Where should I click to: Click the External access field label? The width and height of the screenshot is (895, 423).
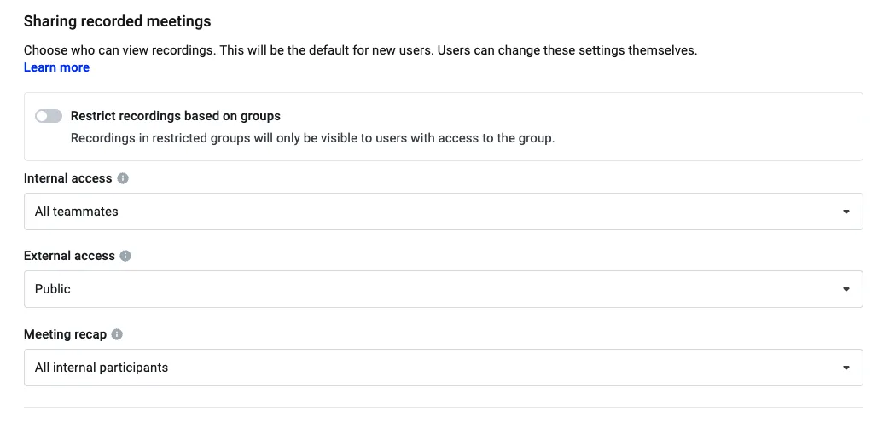pyautogui.click(x=69, y=256)
